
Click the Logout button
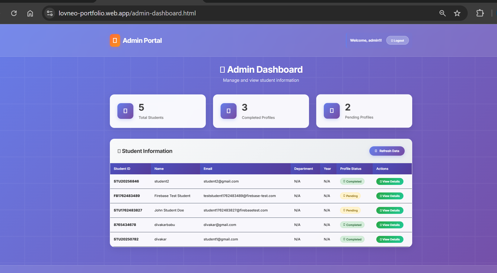point(397,40)
